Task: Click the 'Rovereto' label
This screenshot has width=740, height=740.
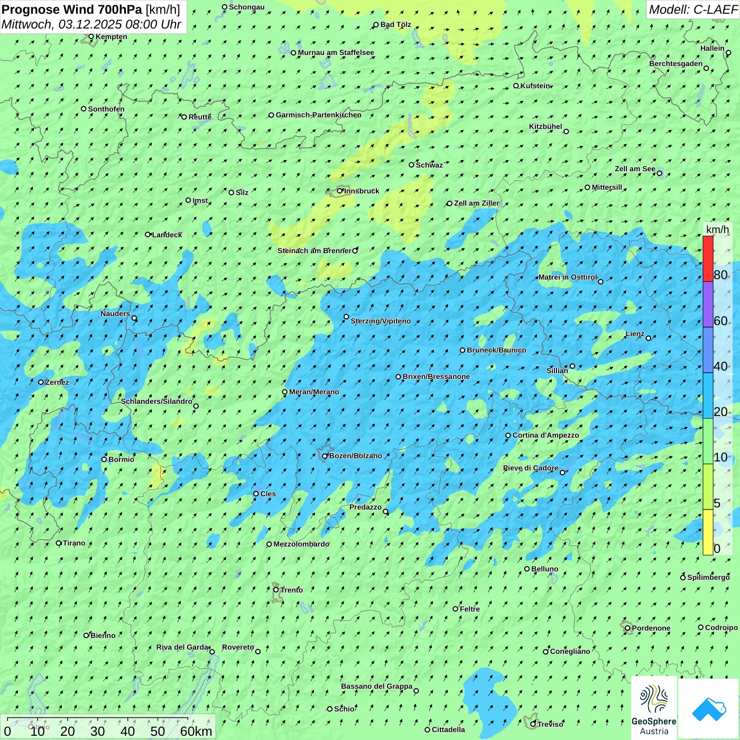Action: coord(238,647)
